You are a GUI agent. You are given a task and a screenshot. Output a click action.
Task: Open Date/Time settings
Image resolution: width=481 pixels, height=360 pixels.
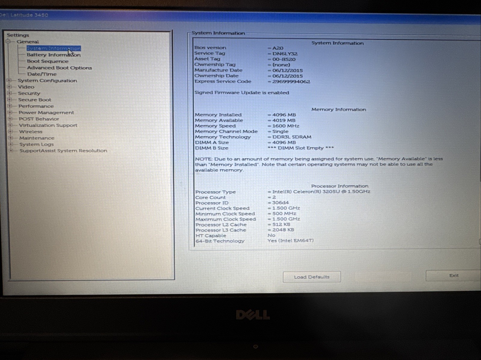point(42,74)
